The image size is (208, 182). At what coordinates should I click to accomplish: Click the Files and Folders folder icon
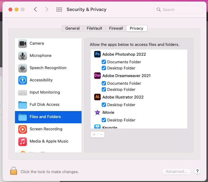[x=23, y=117]
